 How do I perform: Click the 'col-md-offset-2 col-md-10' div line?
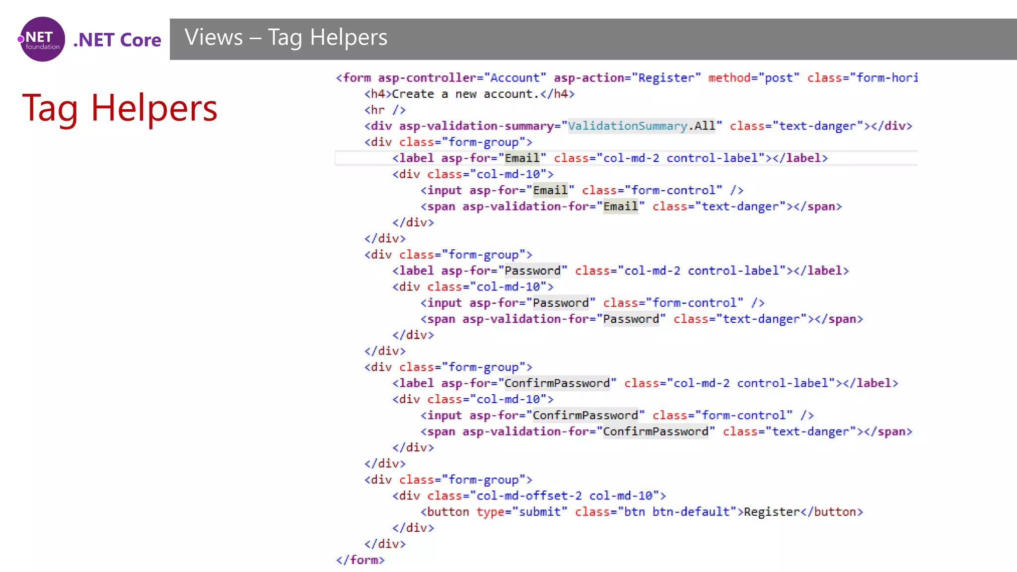[x=529, y=496]
